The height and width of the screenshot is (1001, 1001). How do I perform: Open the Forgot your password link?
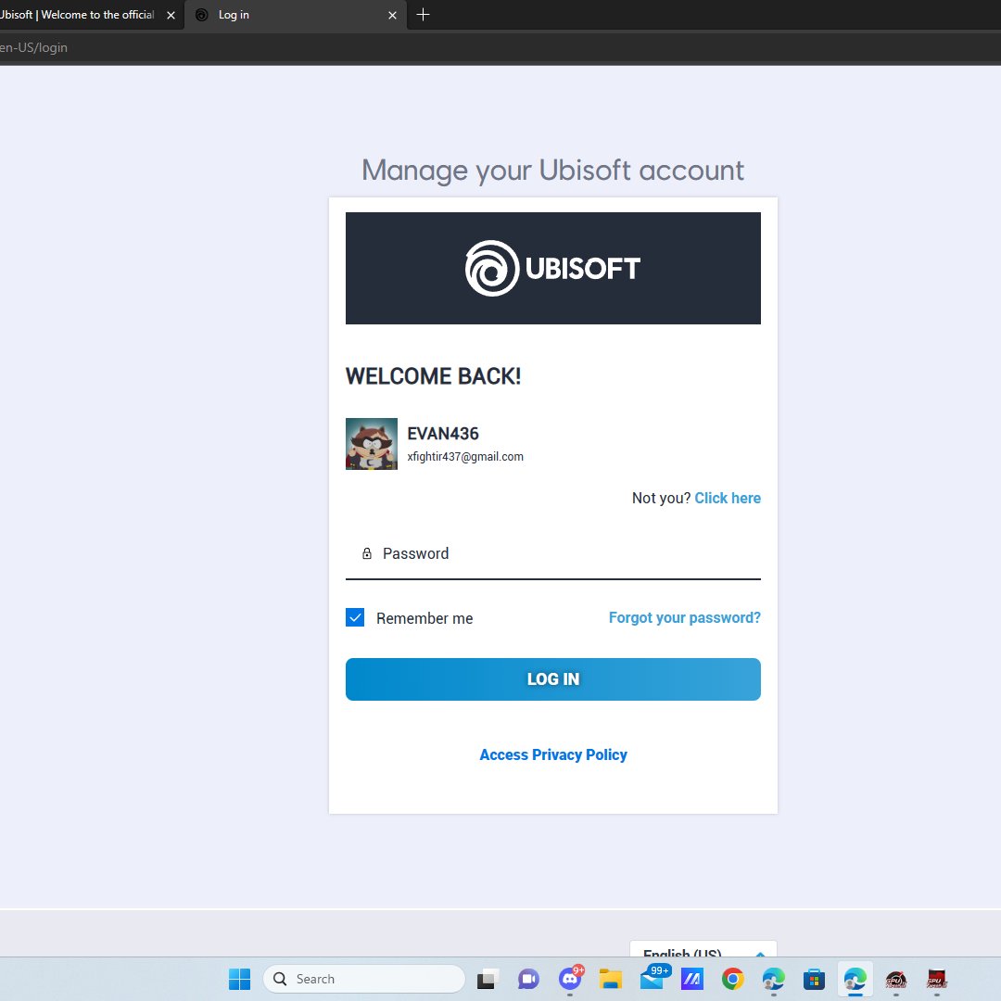click(x=684, y=617)
